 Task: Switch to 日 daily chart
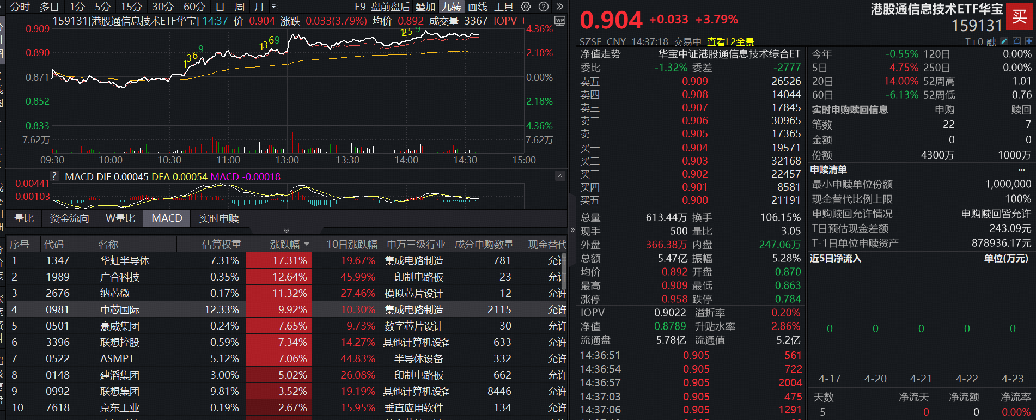(220, 7)
